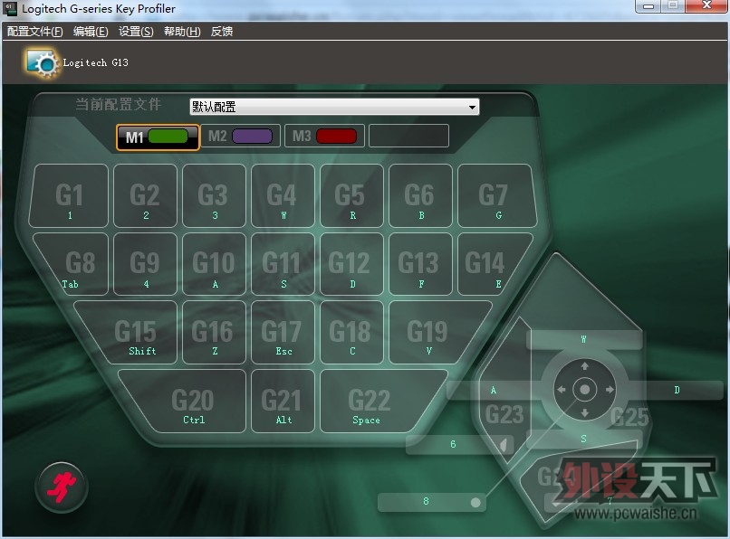Click the red M3 color swatch
Image resolution: width=730 pixels, height=539 pixels.
(336, 137)
